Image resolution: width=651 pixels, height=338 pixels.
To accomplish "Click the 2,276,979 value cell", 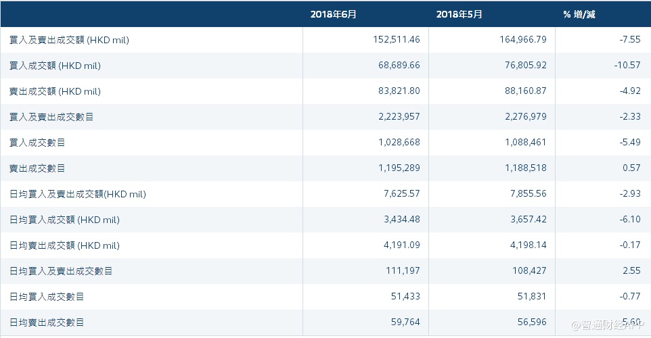I will coord(524,117).
